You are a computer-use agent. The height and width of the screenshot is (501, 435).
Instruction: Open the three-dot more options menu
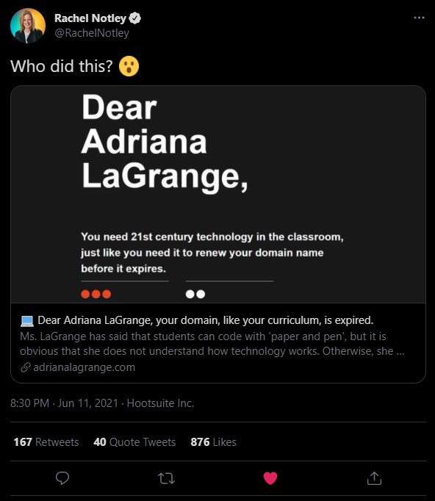click(x=419, y=18)
